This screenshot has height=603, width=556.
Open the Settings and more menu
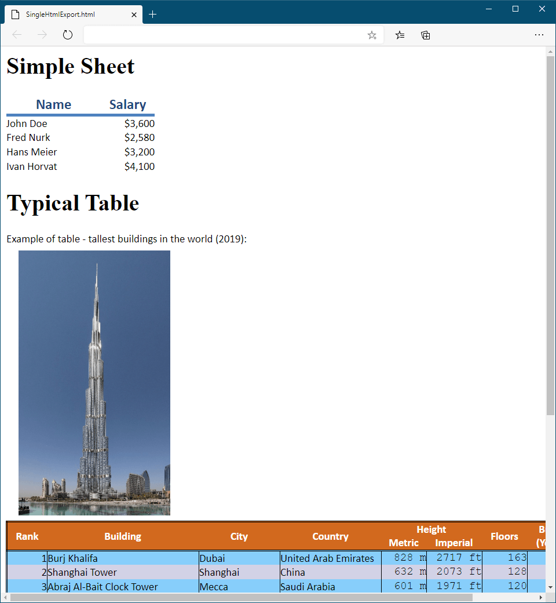[539, 35]
